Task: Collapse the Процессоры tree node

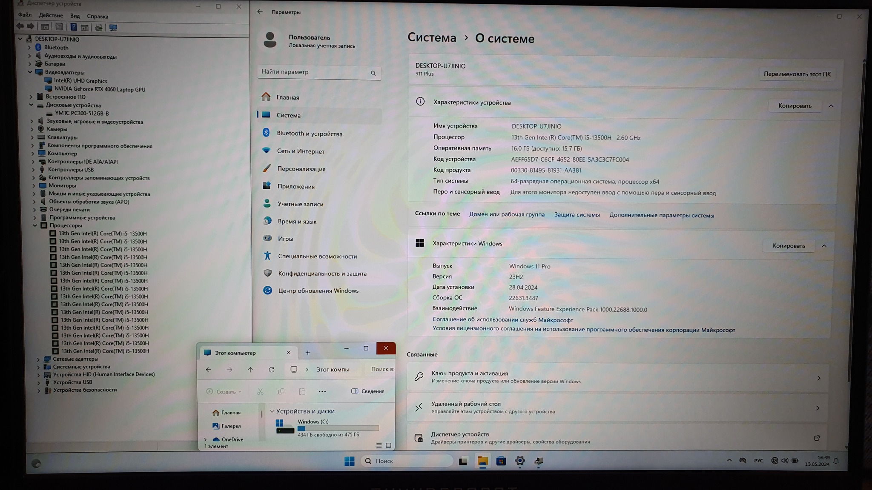Action: pyautogui.click(x=35, y=225)
